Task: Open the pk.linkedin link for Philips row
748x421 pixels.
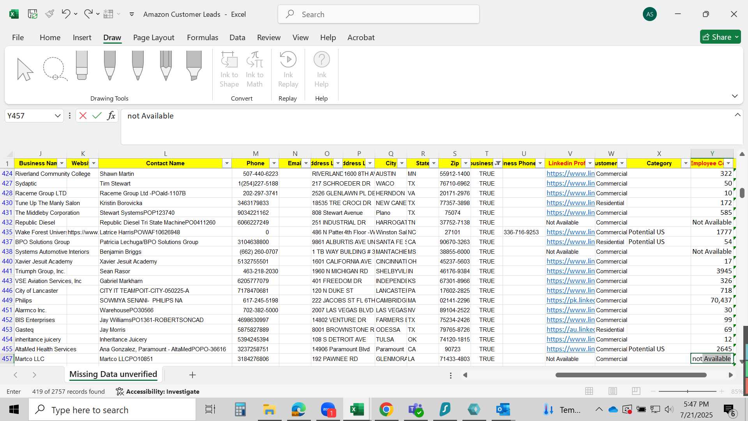Action: 570,300
